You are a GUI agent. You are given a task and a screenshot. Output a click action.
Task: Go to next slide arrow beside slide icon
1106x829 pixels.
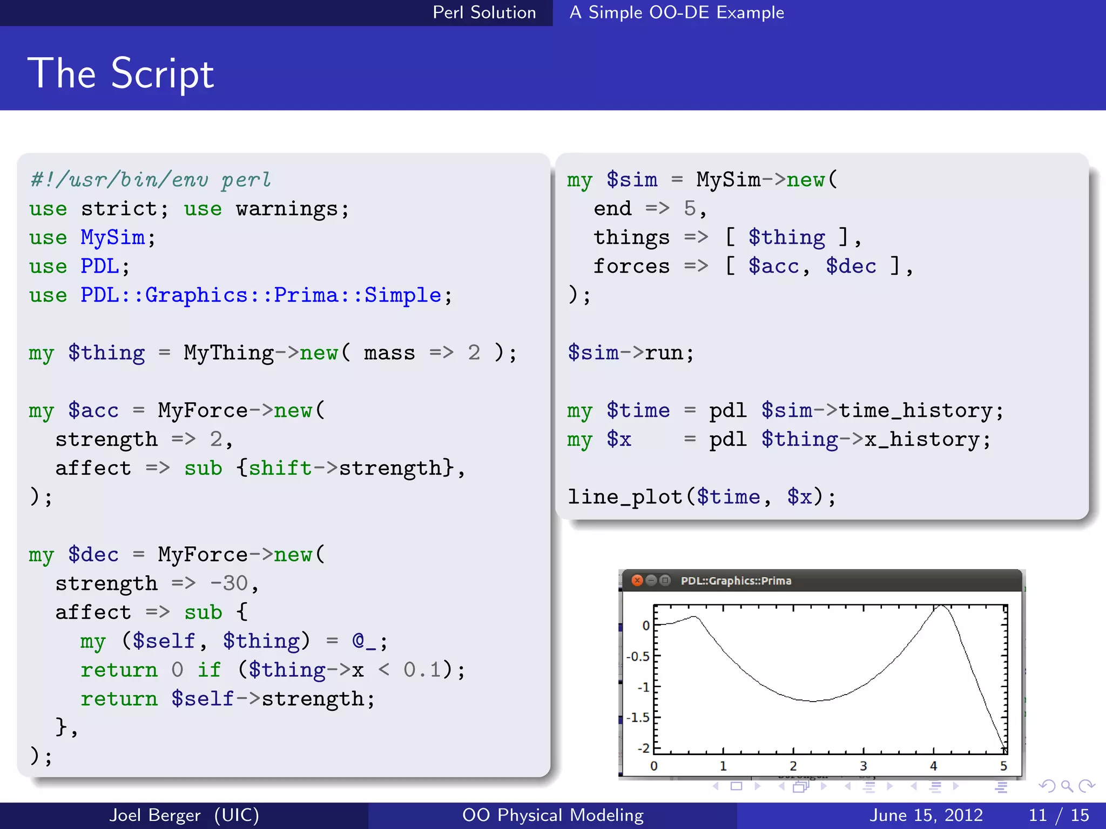757,786
